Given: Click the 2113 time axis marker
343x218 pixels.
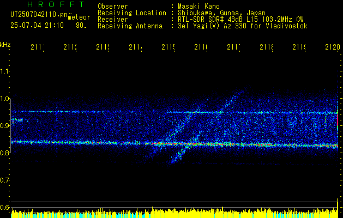Looking at the screenshot, I should click(x=103, y=47).
